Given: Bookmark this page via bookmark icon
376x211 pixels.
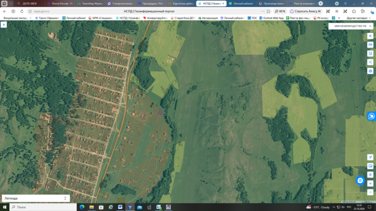Looking at the screenshot, I should click(x=268, y=11).
